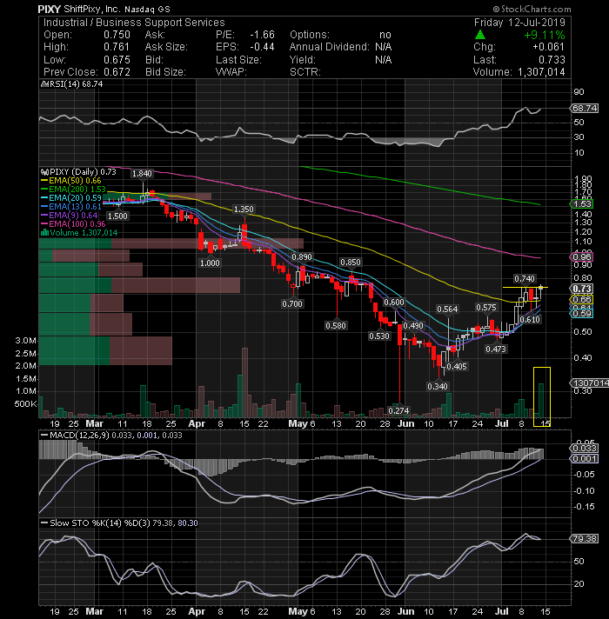The height and width of the screenshot is (619, 609).
Task: Click the 0.033 MACD axis tag
Action: (584, 448)
